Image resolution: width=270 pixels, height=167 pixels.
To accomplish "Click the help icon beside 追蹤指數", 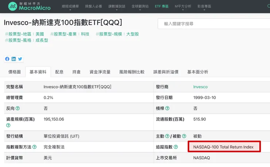I will pos(176,147).
